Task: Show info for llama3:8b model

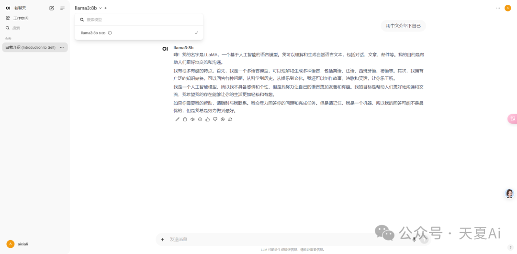Action: [x=110, y=33]
